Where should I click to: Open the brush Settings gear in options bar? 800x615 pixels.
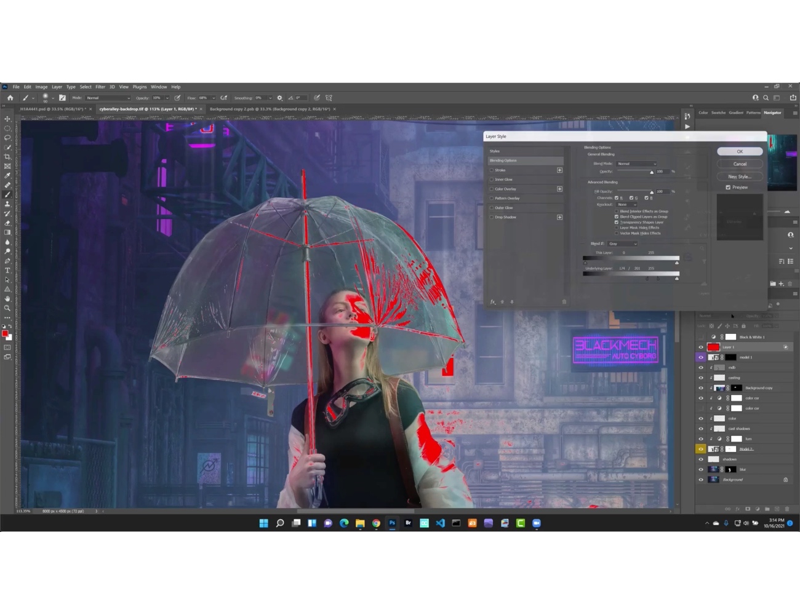[279, 98]
